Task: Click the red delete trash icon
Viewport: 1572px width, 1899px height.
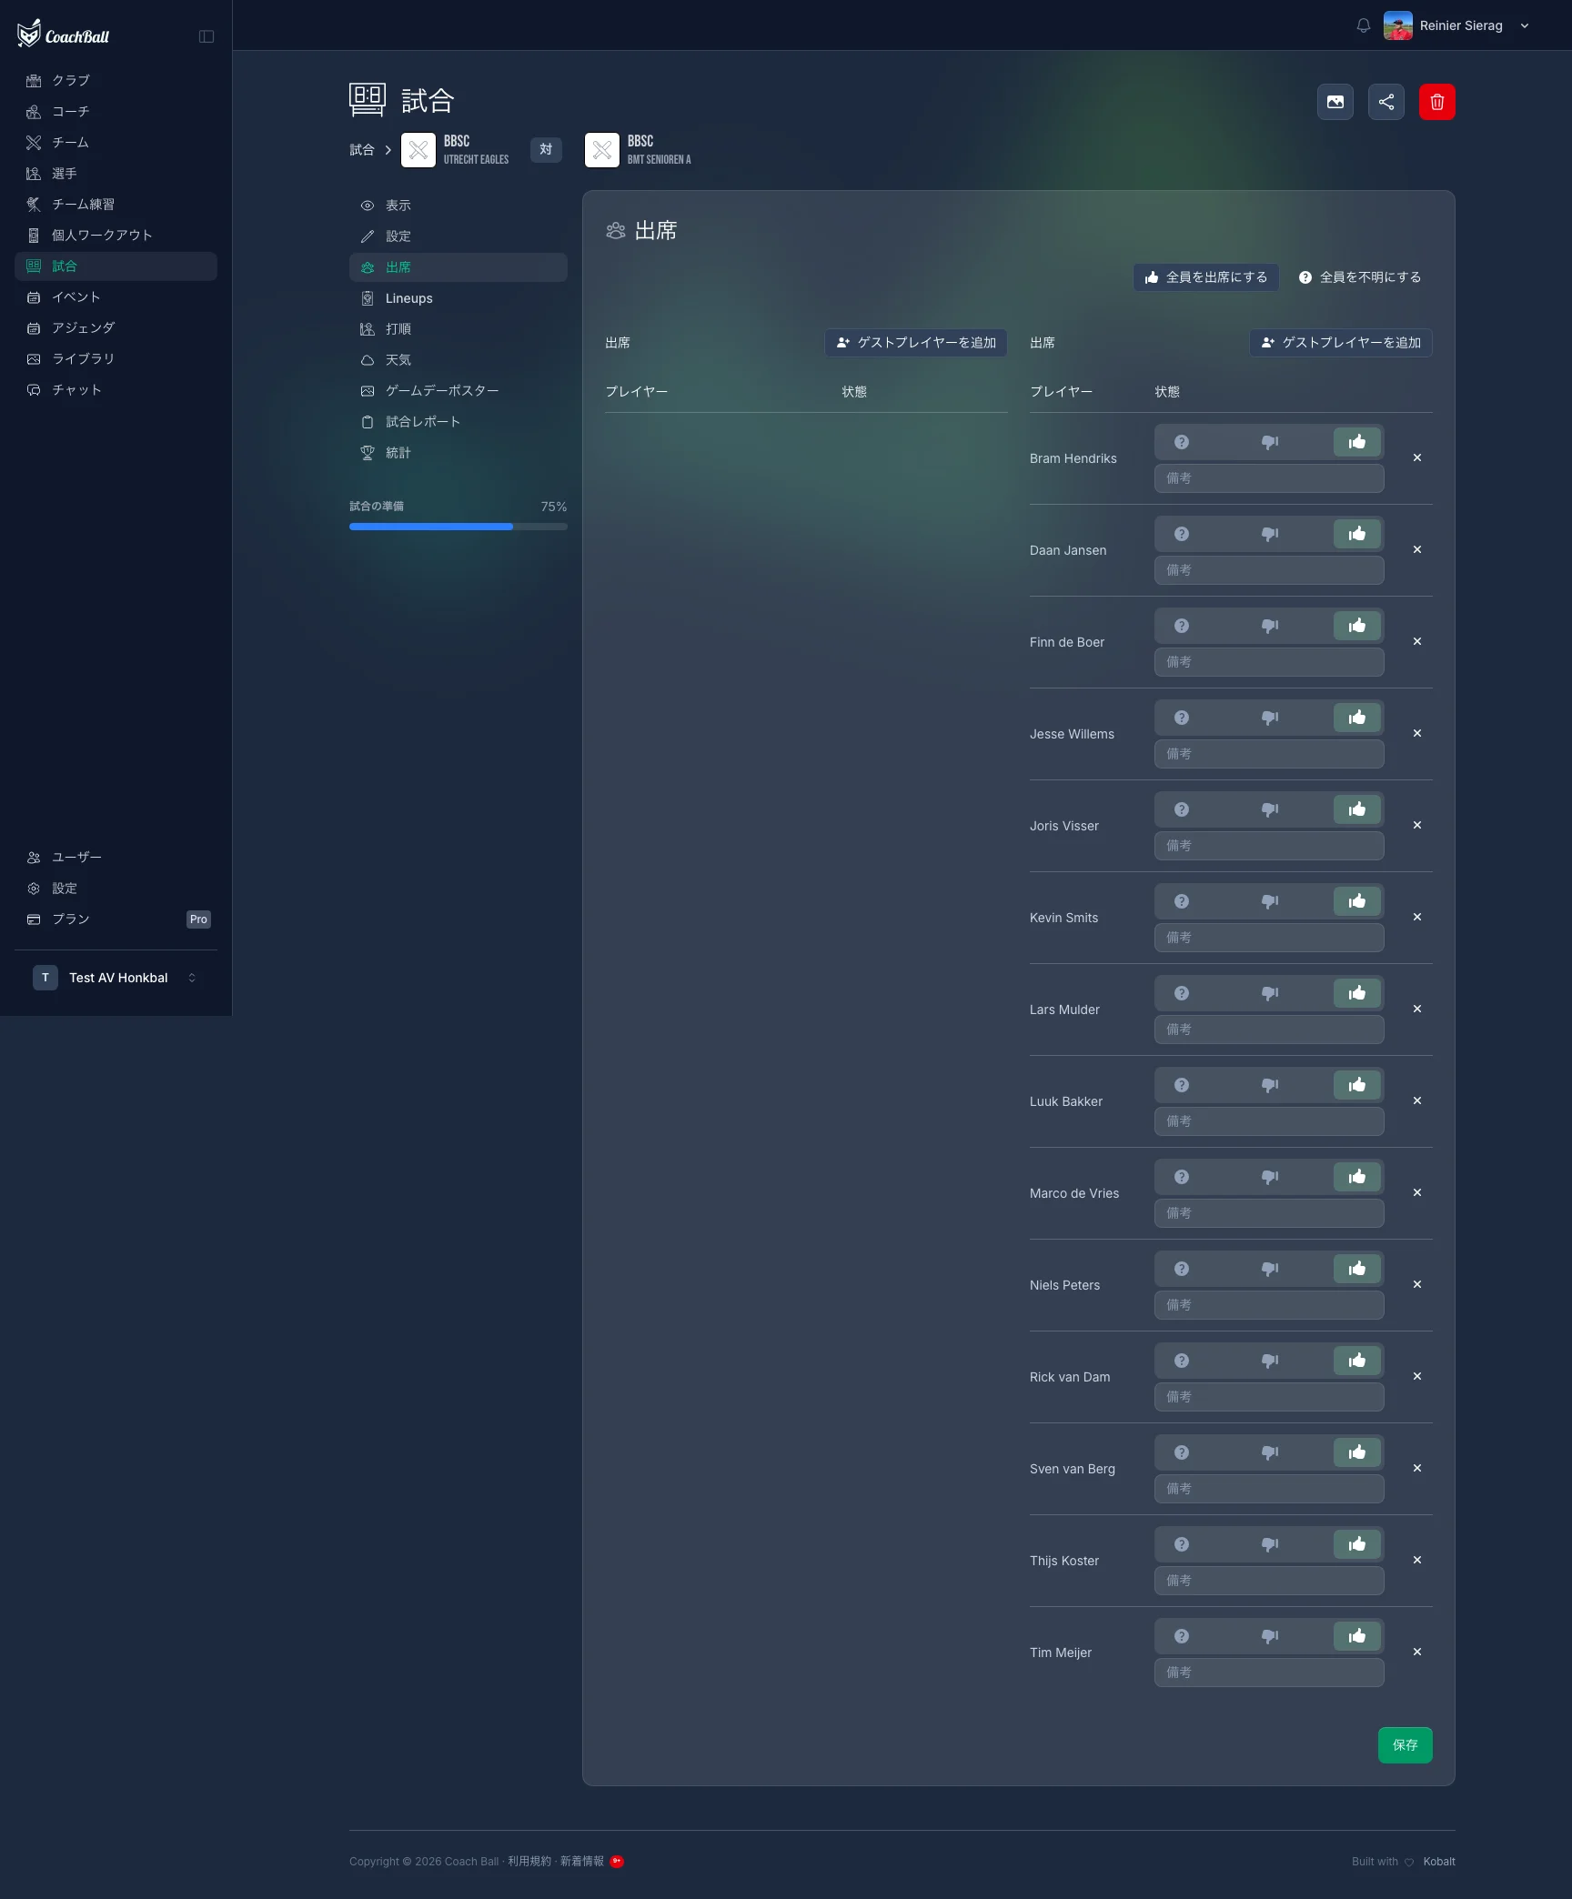Action: pos(1436,102)
